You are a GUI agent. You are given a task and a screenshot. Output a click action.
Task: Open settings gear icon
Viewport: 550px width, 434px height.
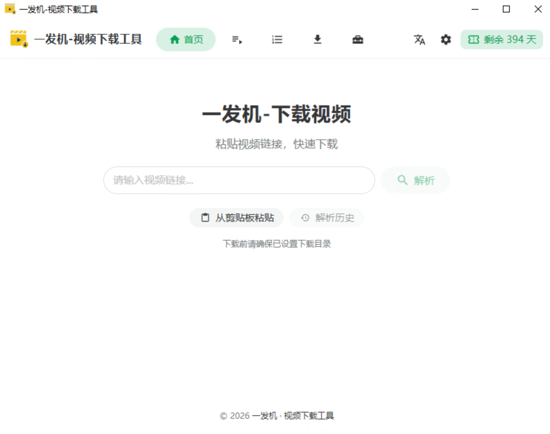(446, 40)
